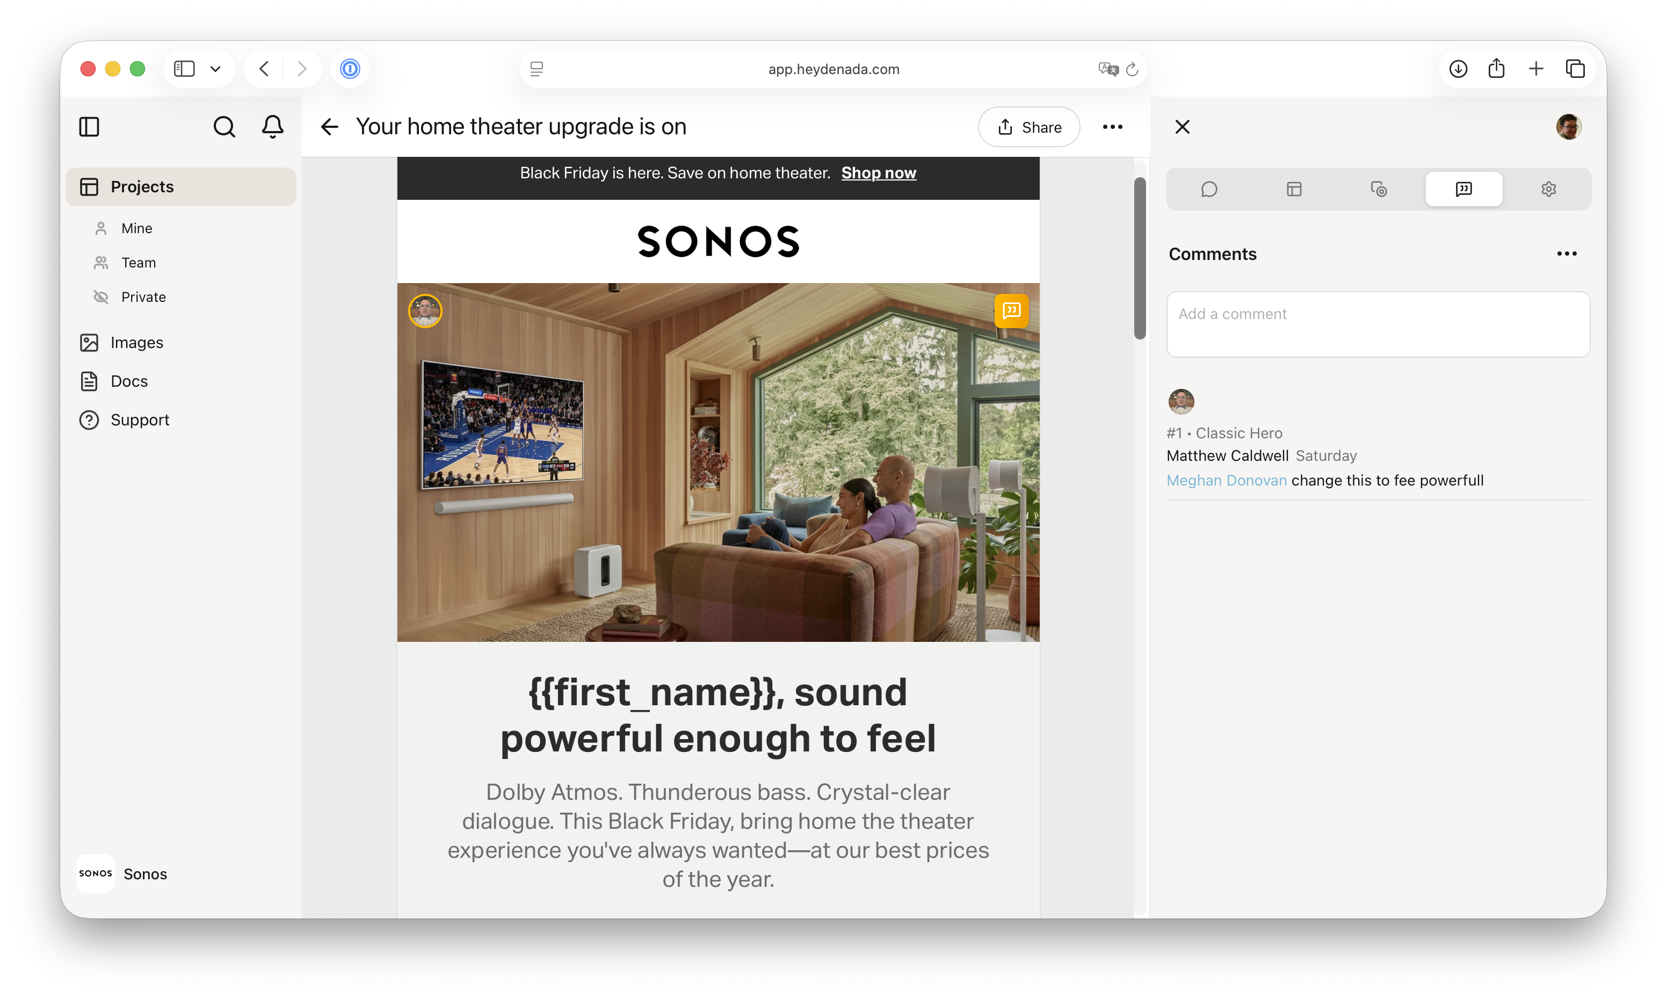The height and width of the screenshot is (998, 1667).
Task: Click the Share button
Action: pos(1028,126)
